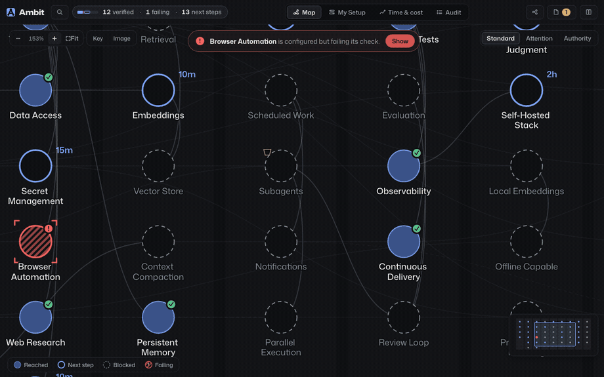Image resolution: width=604 pixels, height=377 pixels.
Task: Select the Secret Management node circle
Action: point(35,166)
